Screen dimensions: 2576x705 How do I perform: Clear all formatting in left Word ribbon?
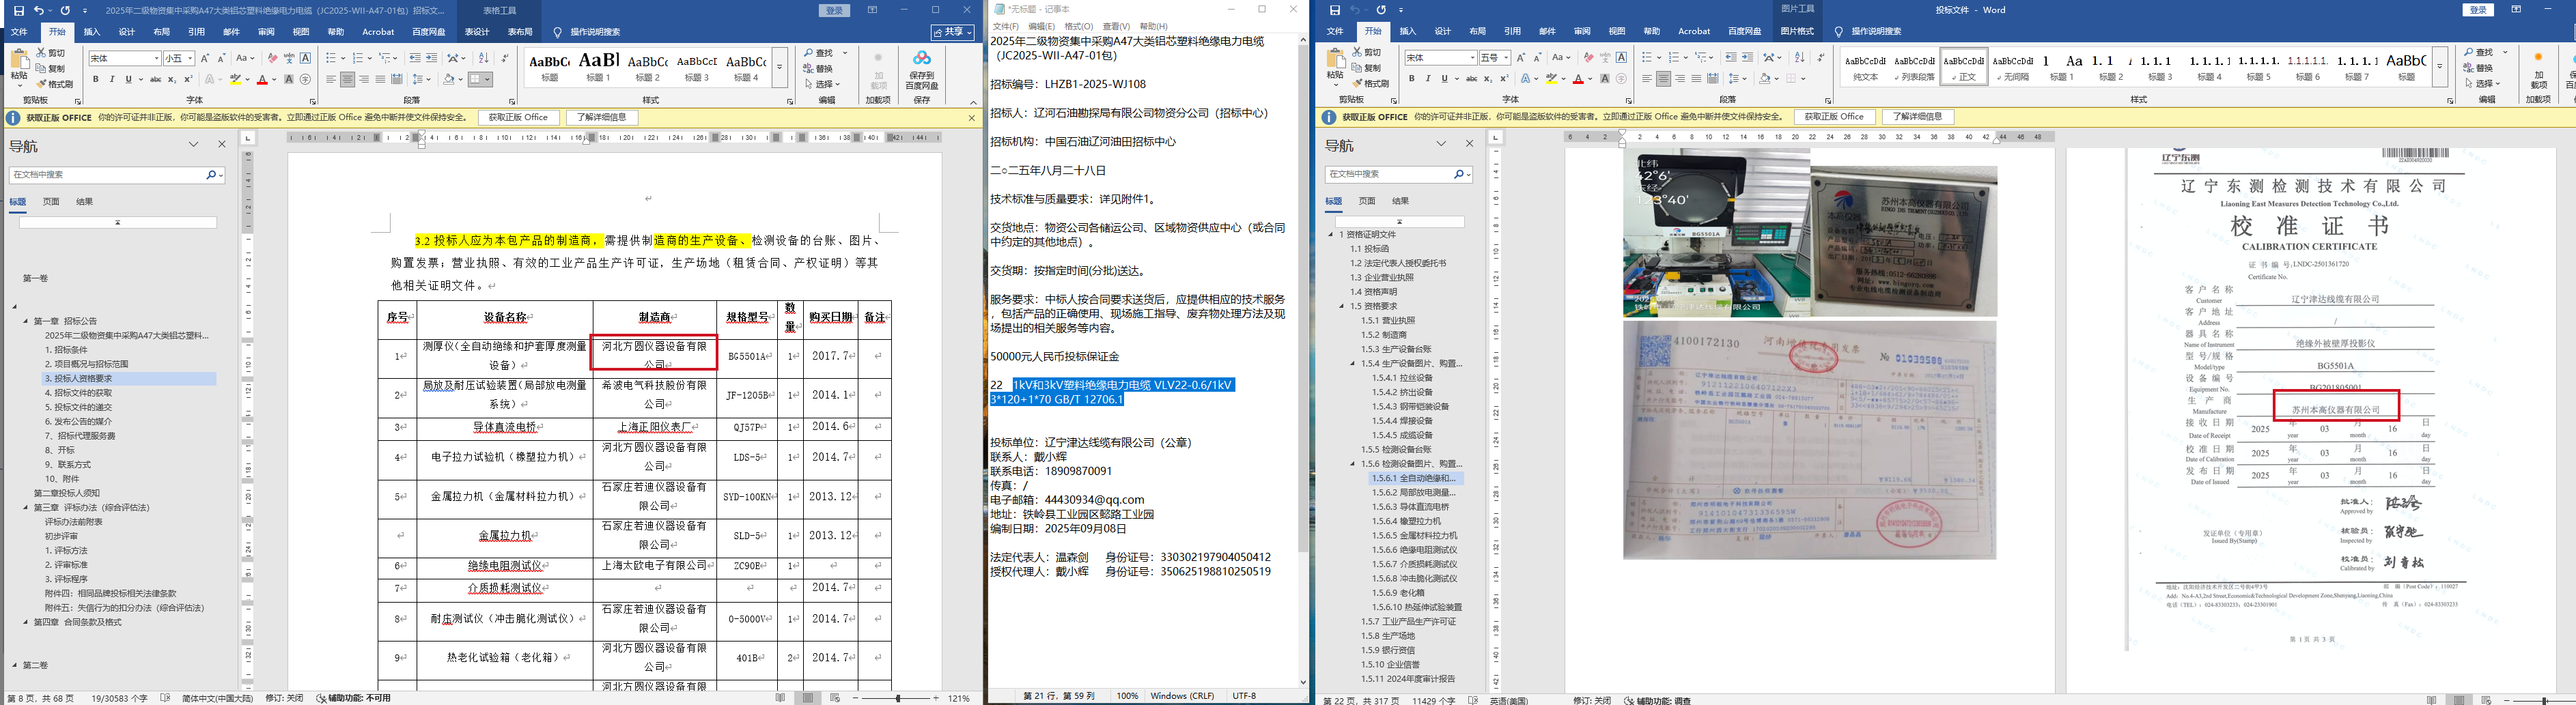273,58
